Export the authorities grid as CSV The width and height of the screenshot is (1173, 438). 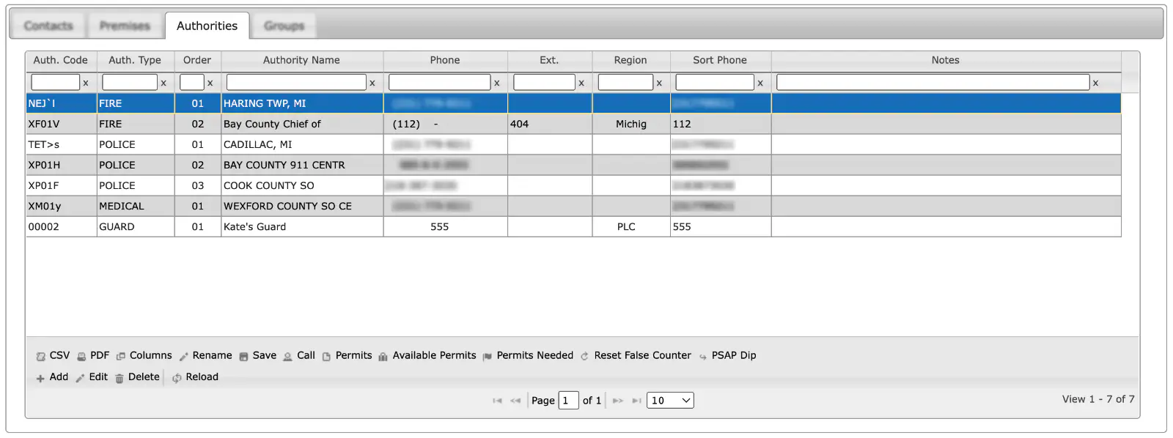pos(53,355)
